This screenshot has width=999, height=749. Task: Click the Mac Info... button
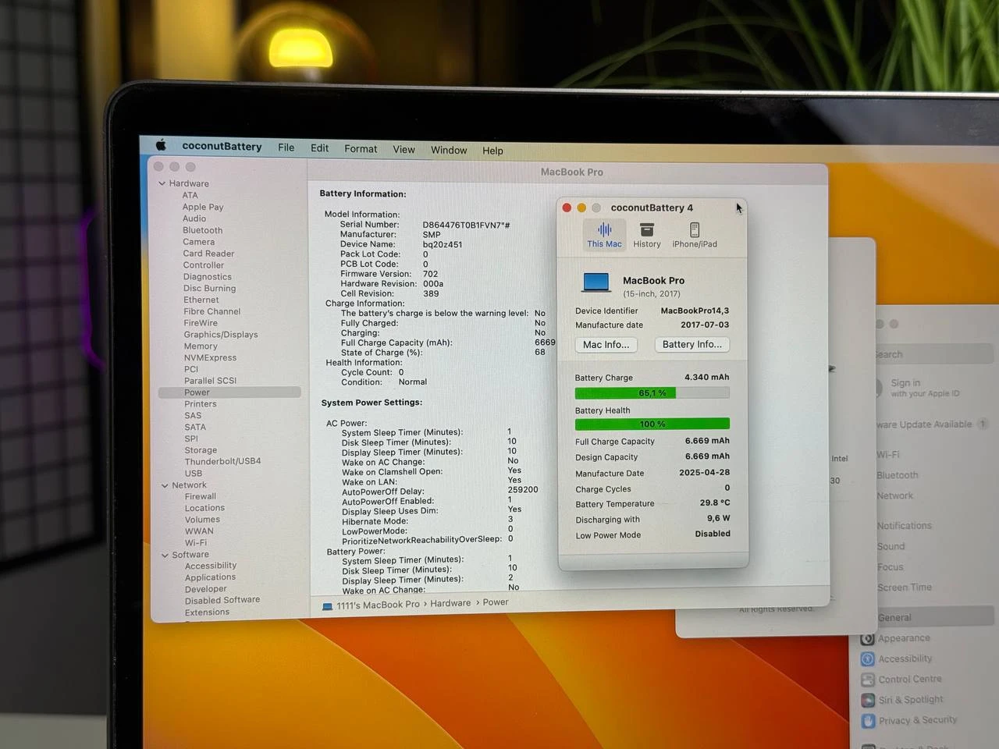[x=606, y=345]
